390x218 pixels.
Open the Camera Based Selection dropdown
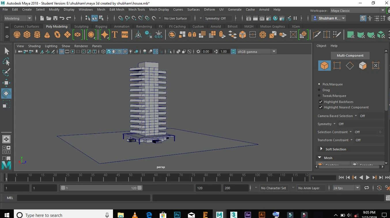pyautogui.click(x=337, y=116)
